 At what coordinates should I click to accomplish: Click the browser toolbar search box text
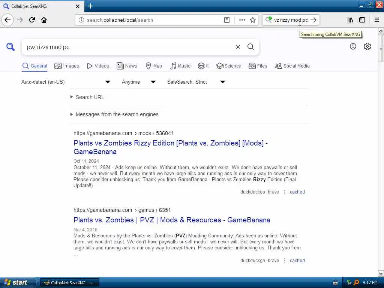pos(291,20)
